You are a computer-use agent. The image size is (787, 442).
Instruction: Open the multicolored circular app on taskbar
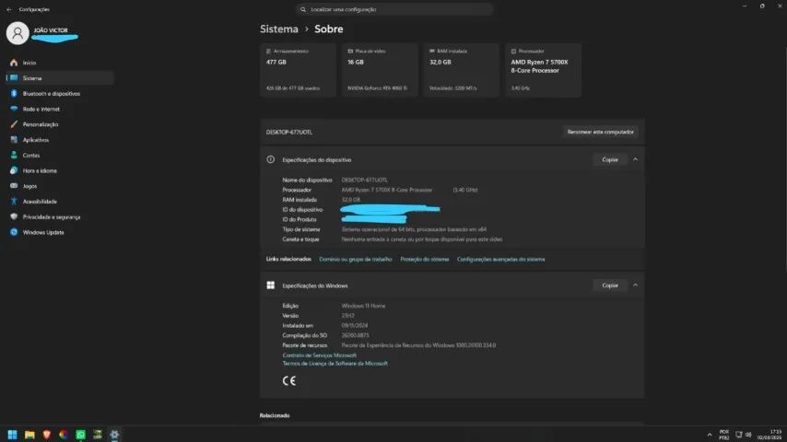pyautogui.click(x=64, y=435)
